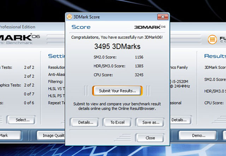This screenshot has width=226, height=156.
Task: Click the '0 of 7' tests value
Action: point(29,94)
